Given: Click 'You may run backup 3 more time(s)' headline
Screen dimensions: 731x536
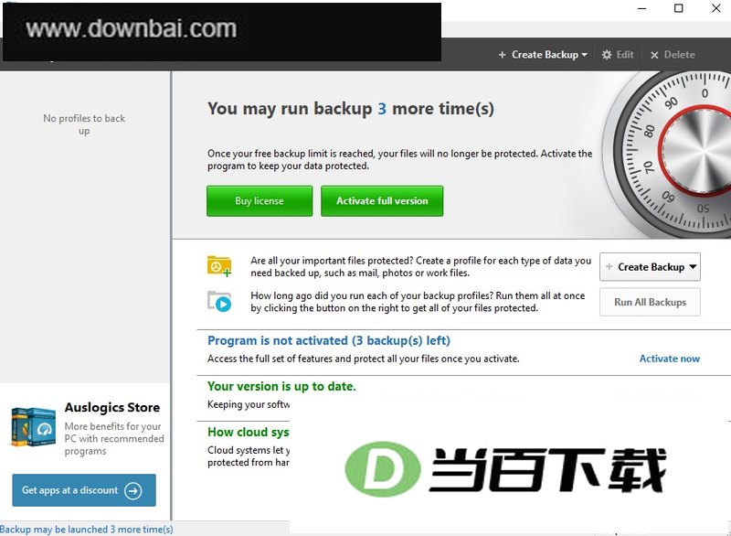Looking at the screenshot, I should [351, 109].
